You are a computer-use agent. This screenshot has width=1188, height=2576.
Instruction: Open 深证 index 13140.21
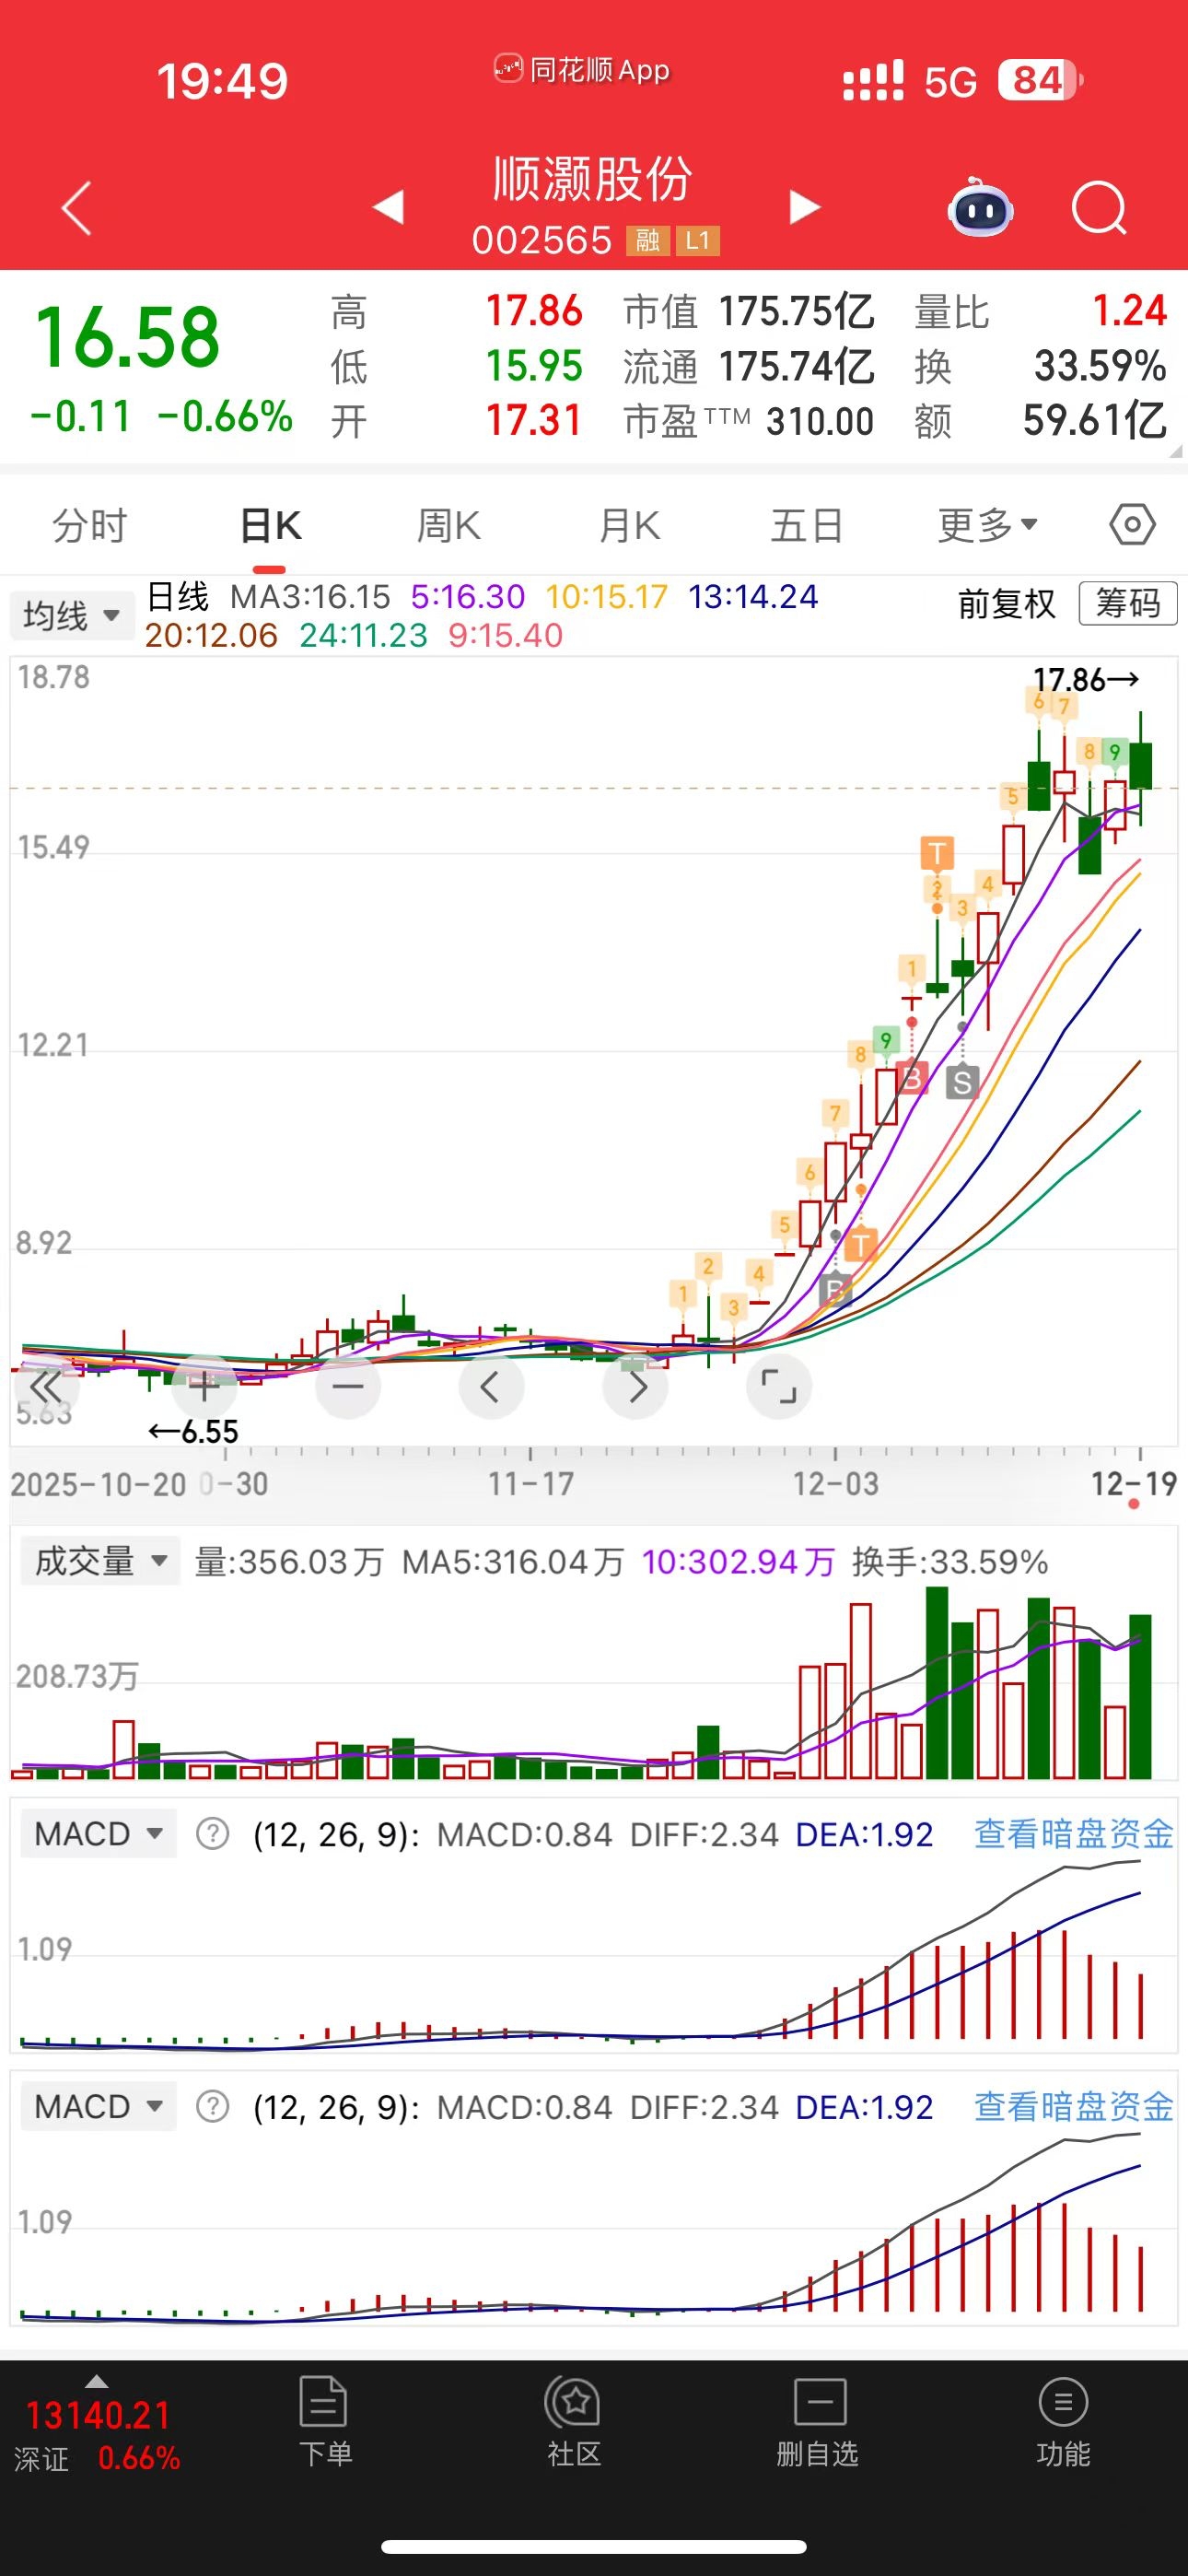(97, 2435)
